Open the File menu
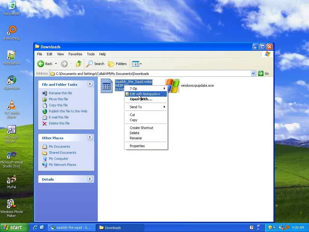This screenshot has width=309, height=232. click(40, 54)
